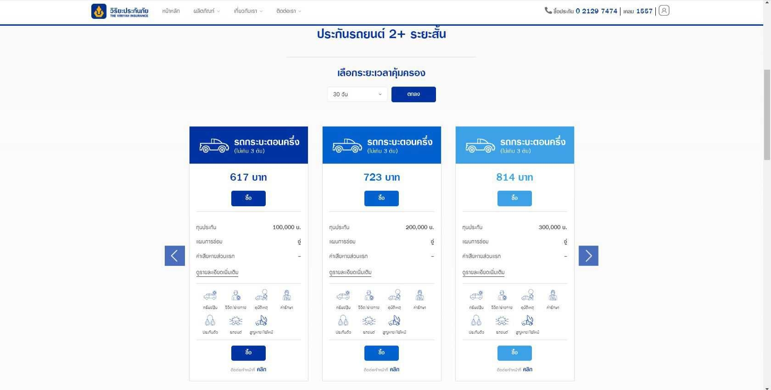Screen dimensions: 771x390
Task: Click the life/body coverage icon in the 723 baht plan
Action: pos(369,296)
